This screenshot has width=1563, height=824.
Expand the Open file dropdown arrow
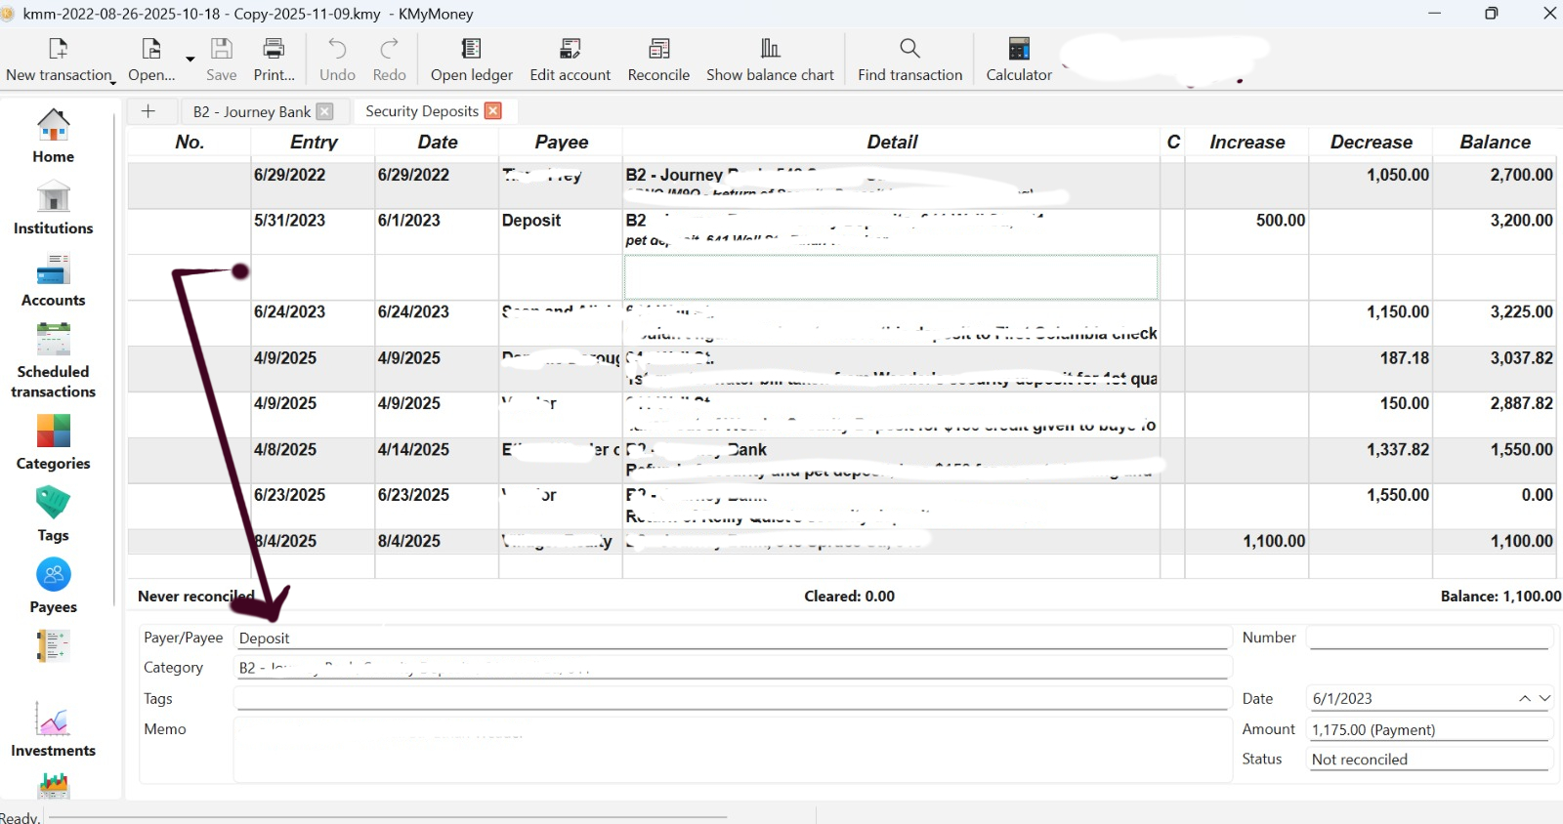click(190, 60)
